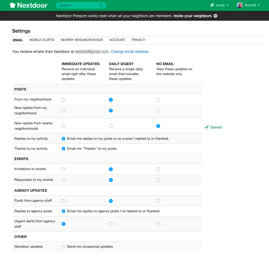
Task: Uncheck Email me Thanks to my posts
Action: coord(64,149)
